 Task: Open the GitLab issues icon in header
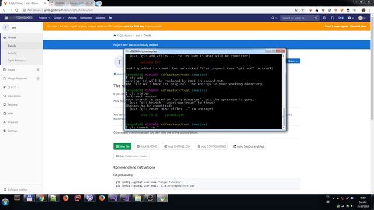(x=324, y=18)
